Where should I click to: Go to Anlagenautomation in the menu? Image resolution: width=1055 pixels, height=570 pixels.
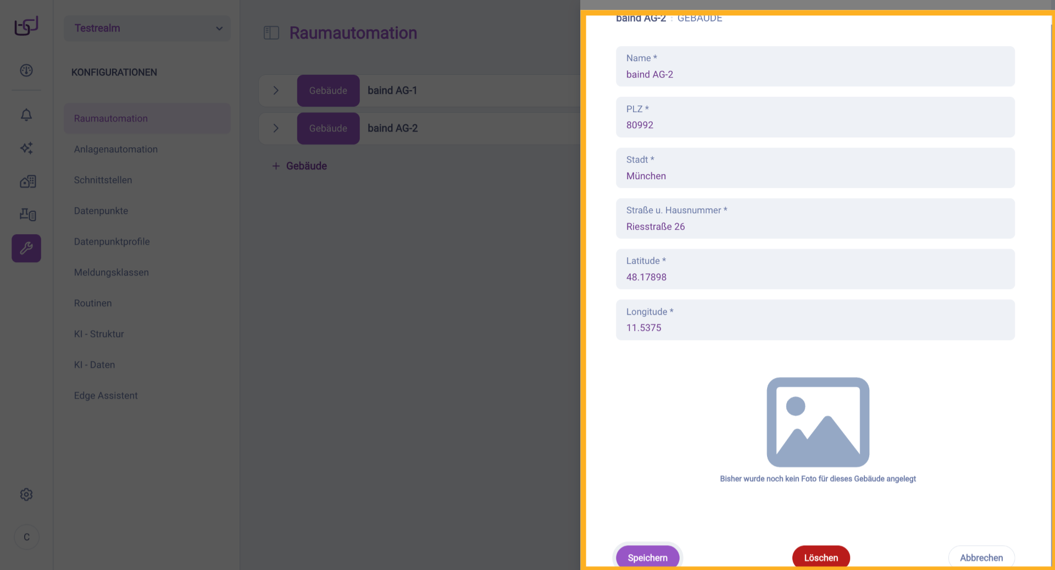click(116, 150)
